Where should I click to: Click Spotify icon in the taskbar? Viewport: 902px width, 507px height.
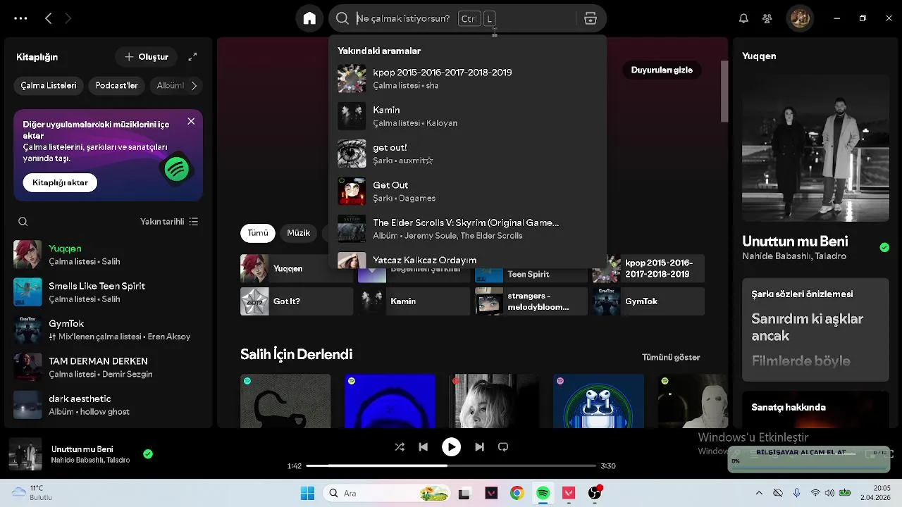click(x=543, y=493)
